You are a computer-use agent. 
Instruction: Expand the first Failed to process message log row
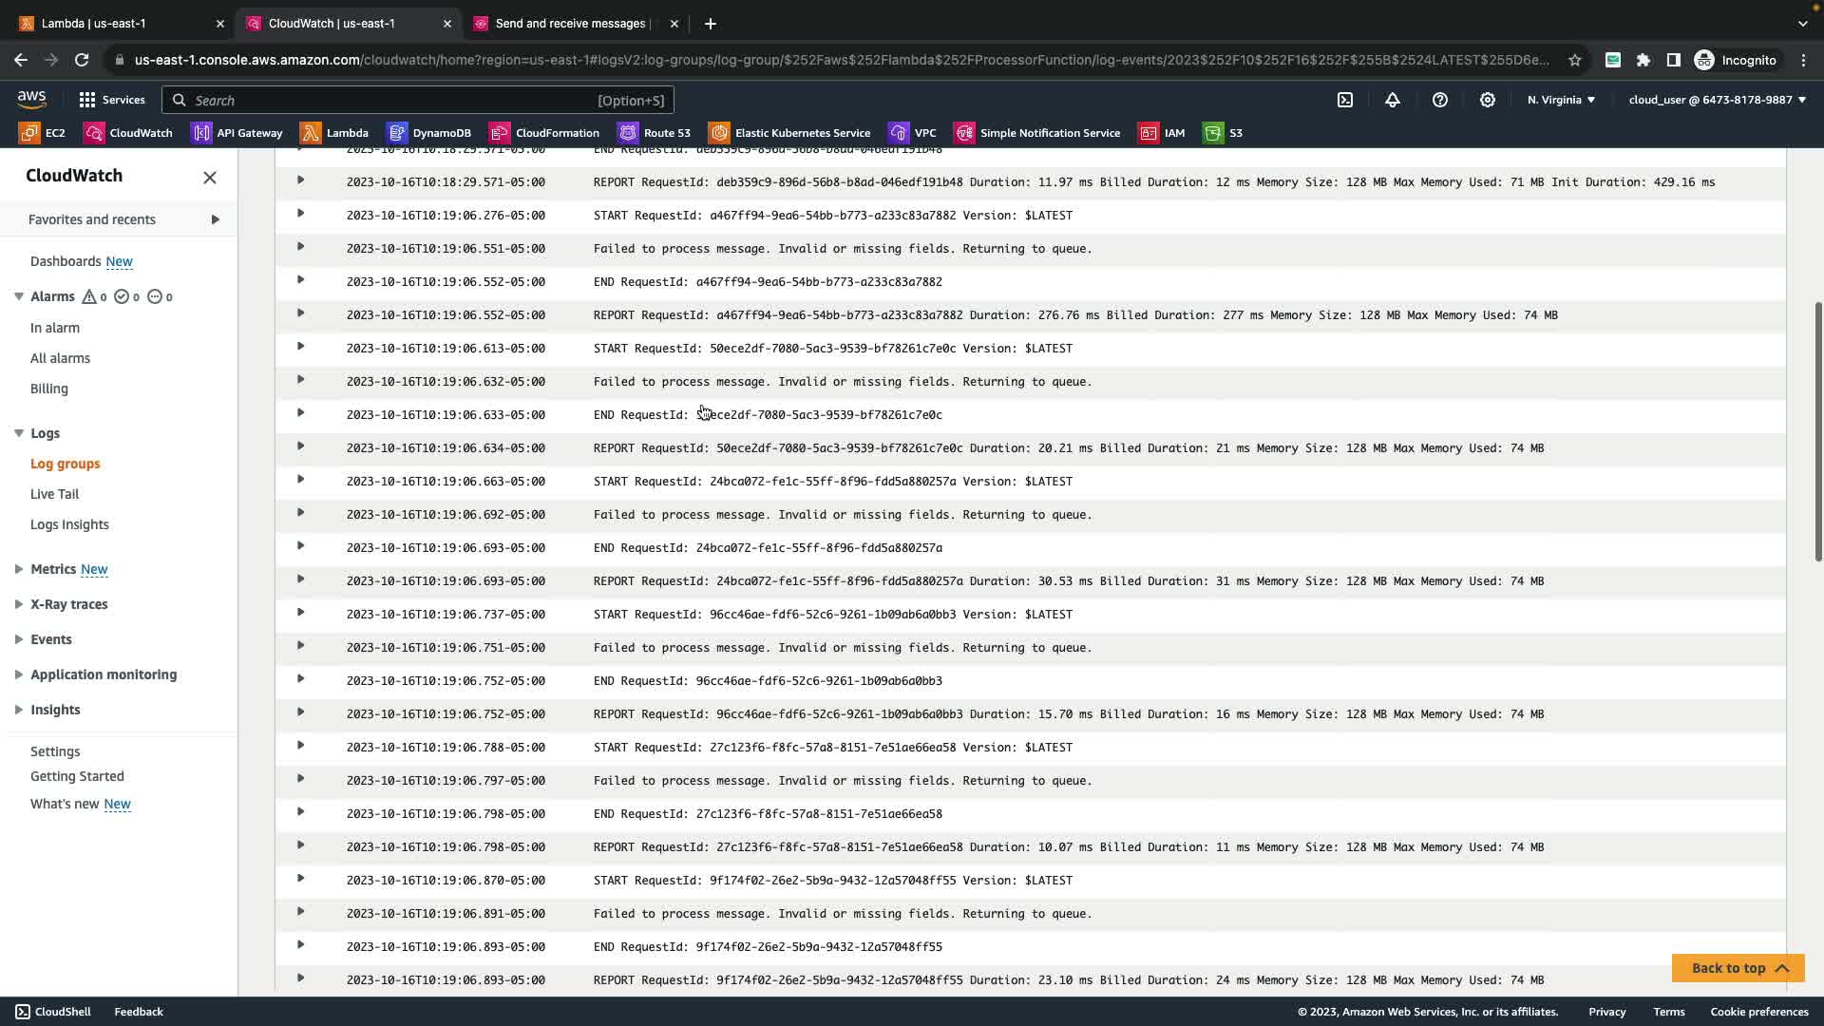[x=300, y=247]
